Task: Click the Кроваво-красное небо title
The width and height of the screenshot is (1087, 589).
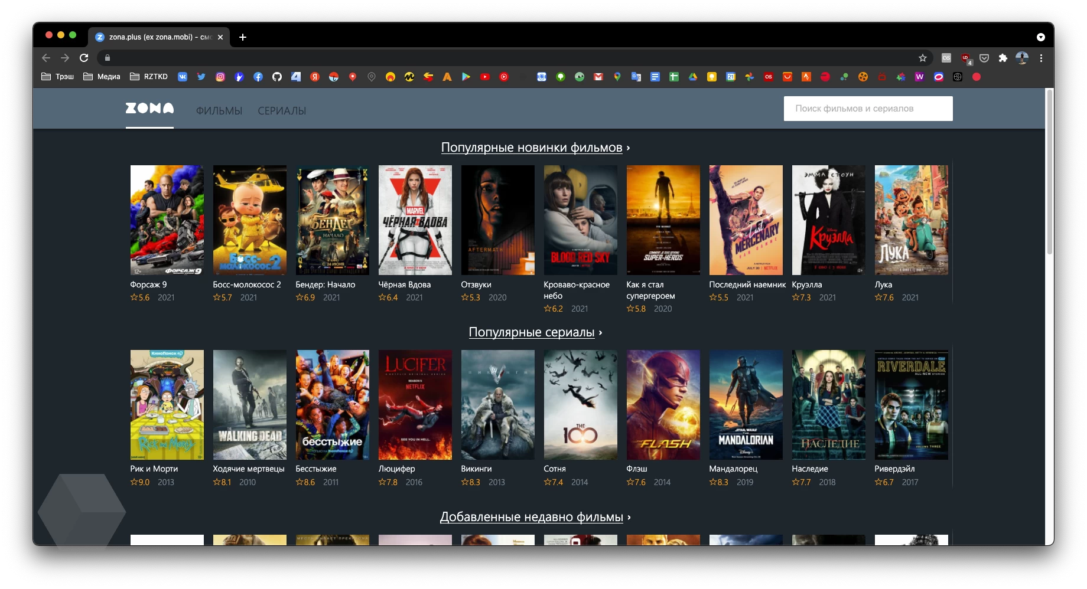Action: (577, 290)
